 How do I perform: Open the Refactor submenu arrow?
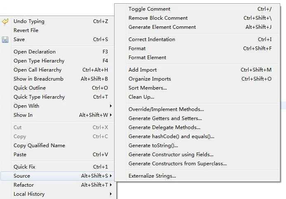111,185
